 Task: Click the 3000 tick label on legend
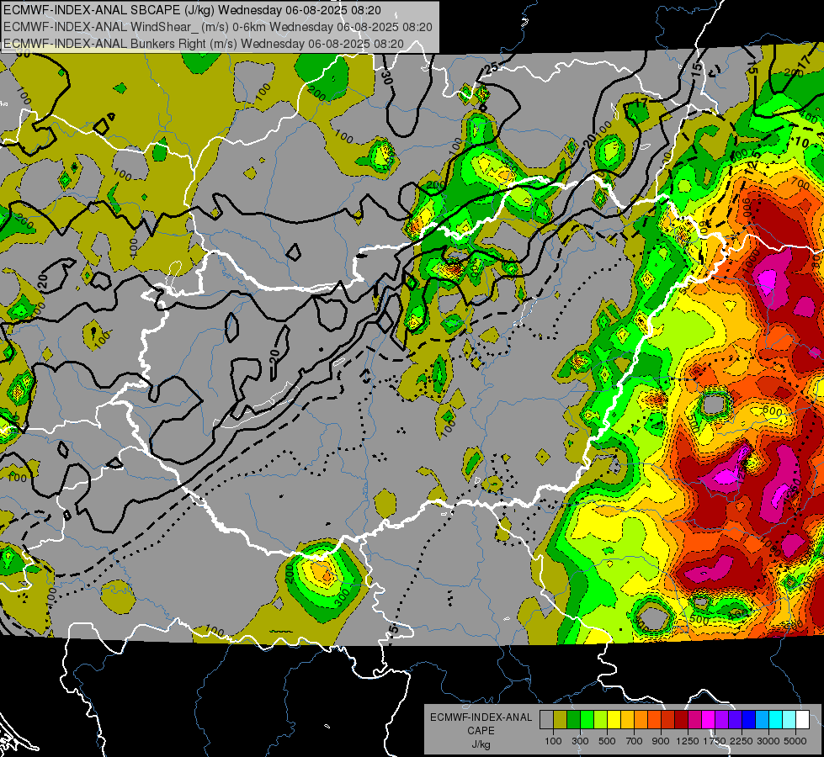768,741
